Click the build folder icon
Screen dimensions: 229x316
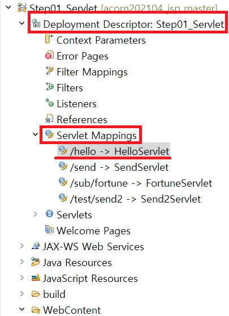click(36, 294)
